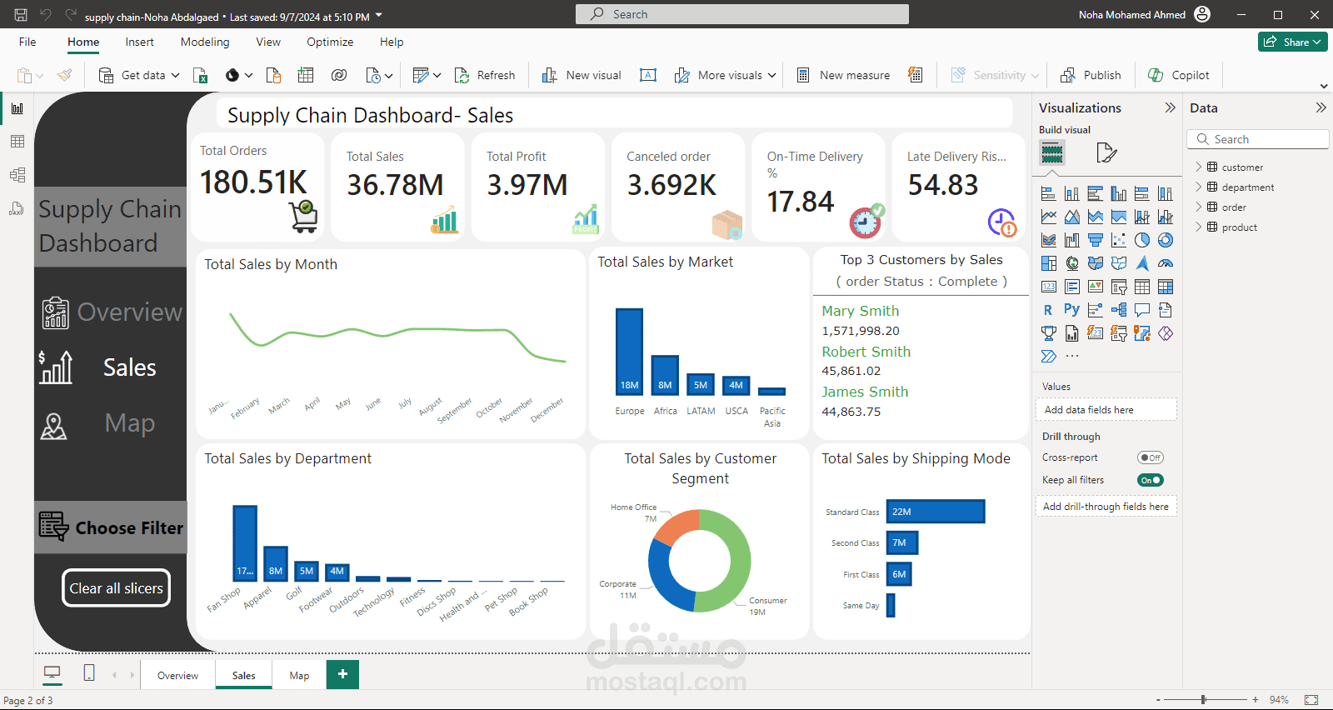1333x710 pixels.
Task: Click the Clear all slicers button
Action: (x=117, y=588)
